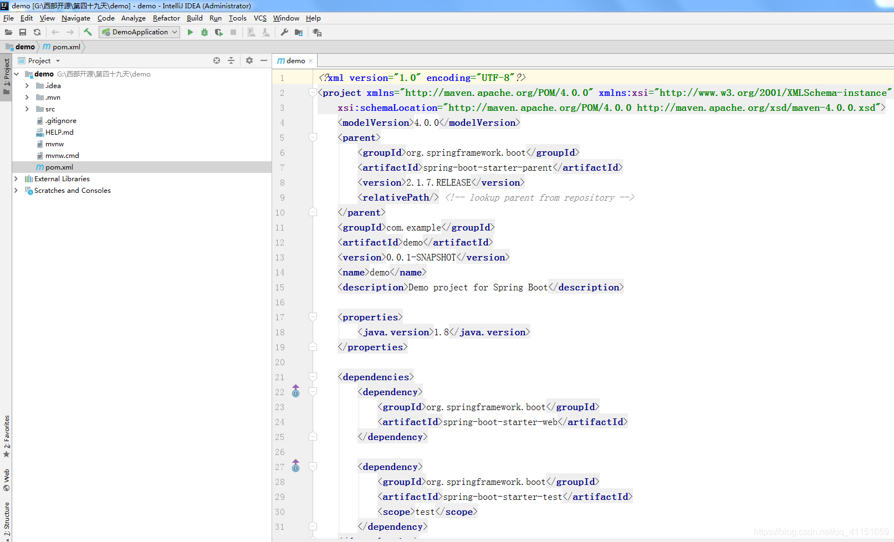Start debugging with the bug icon

205,32
